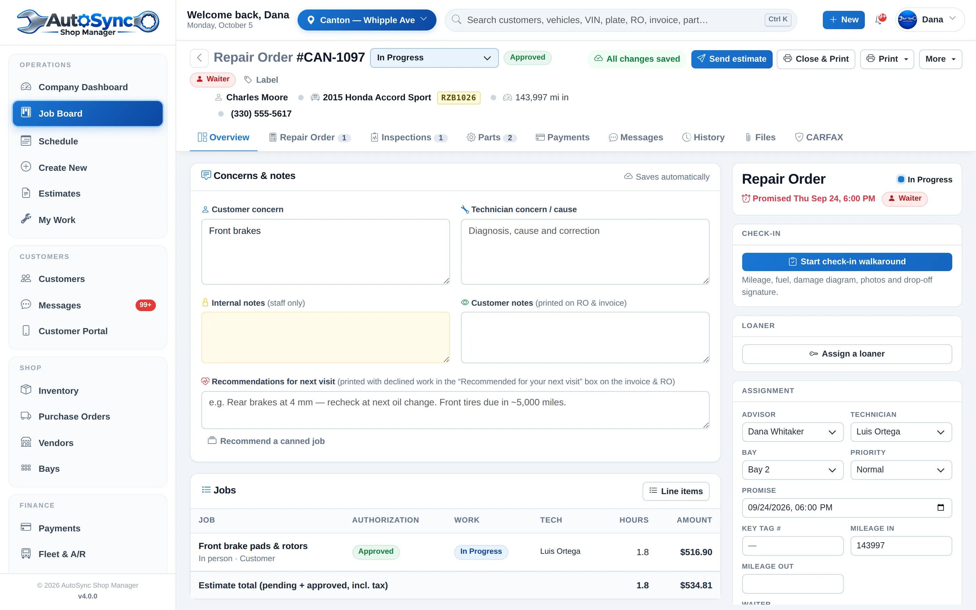
Task: Click the Internal notes yellow text area
Action: point(325,337)
